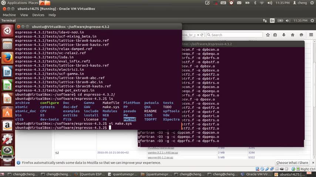Screen dimensions: 316x177
Task: Open the Files manager in the launcher
Action: (7, 44)
